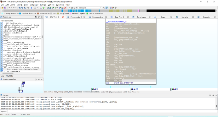Close the Enums tab
Image resolution: width=218 pixels, height=117 pixels.
[171, 17]
